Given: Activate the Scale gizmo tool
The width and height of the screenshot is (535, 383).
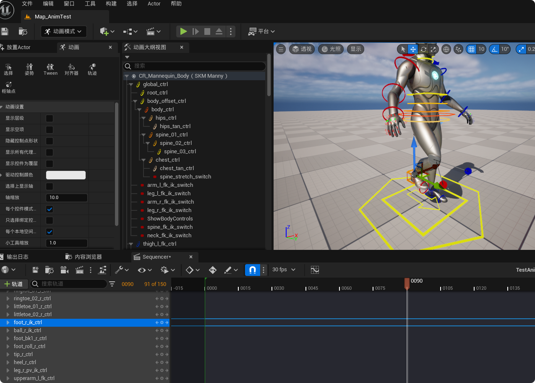Looking at the screenshot, I should (x=433, y=49).
